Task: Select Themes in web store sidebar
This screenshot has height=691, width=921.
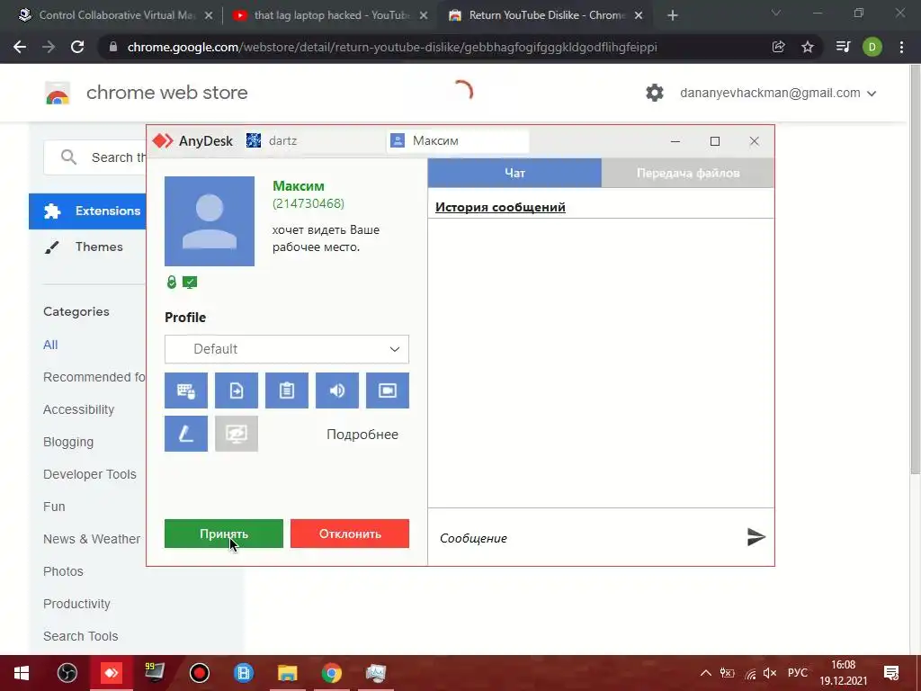Action: point(87,247)
